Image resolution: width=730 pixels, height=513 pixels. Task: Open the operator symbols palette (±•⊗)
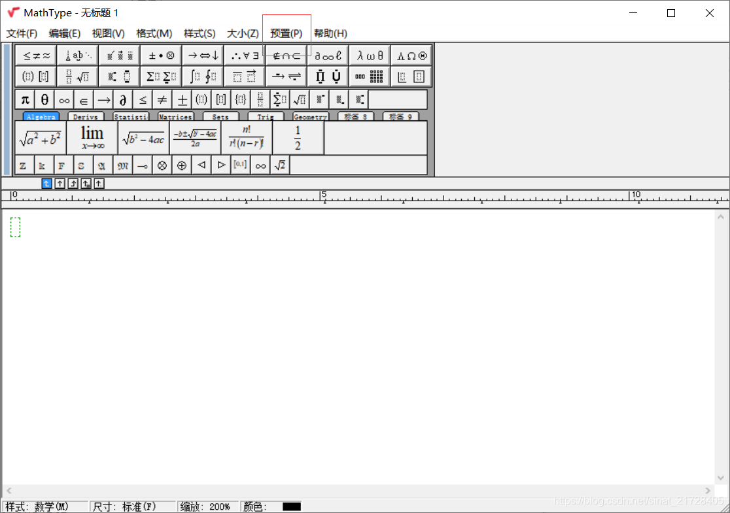(161, 56)
